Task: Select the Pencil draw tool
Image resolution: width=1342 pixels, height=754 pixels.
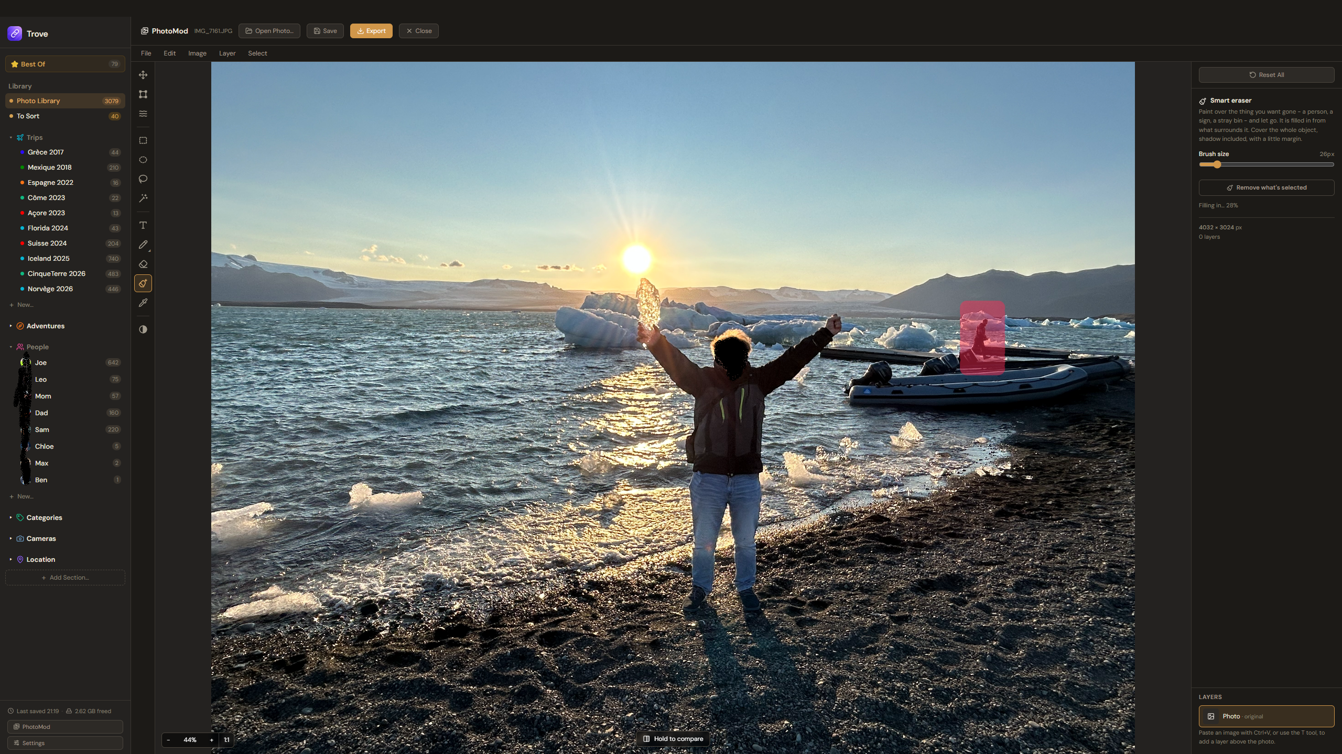Action: [143, 245]
